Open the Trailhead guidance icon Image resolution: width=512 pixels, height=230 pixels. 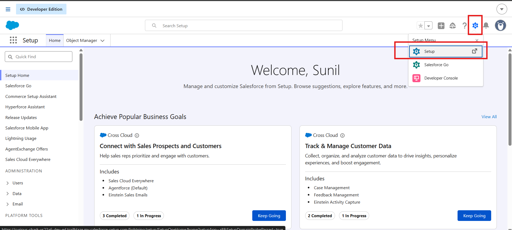coord(452,26)
